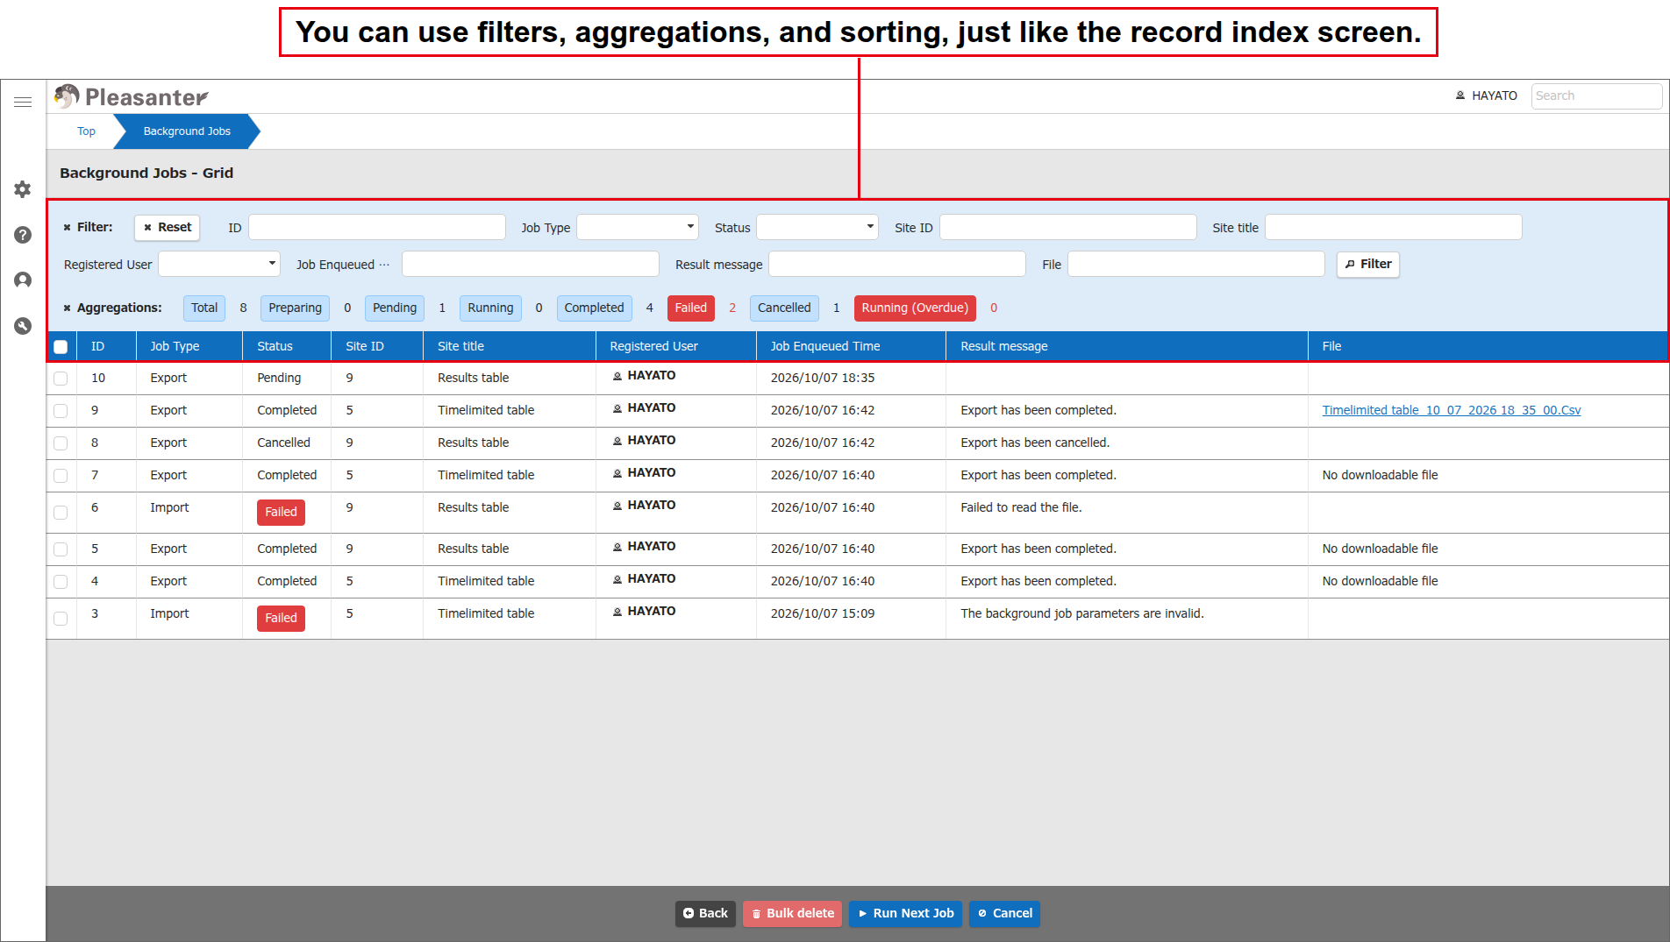Open the user account icon in sidebar
Image resolution: width=1670 pixels, height=942 pixels.
tap(23, 280)
